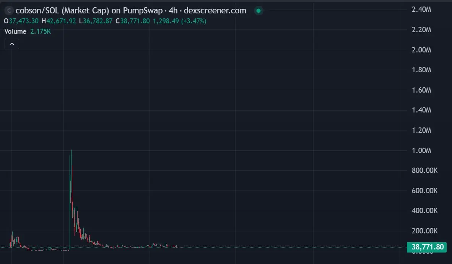Click the 1.00M price axis label
This screenshot has height=264, width=452.
coord(421,150)
